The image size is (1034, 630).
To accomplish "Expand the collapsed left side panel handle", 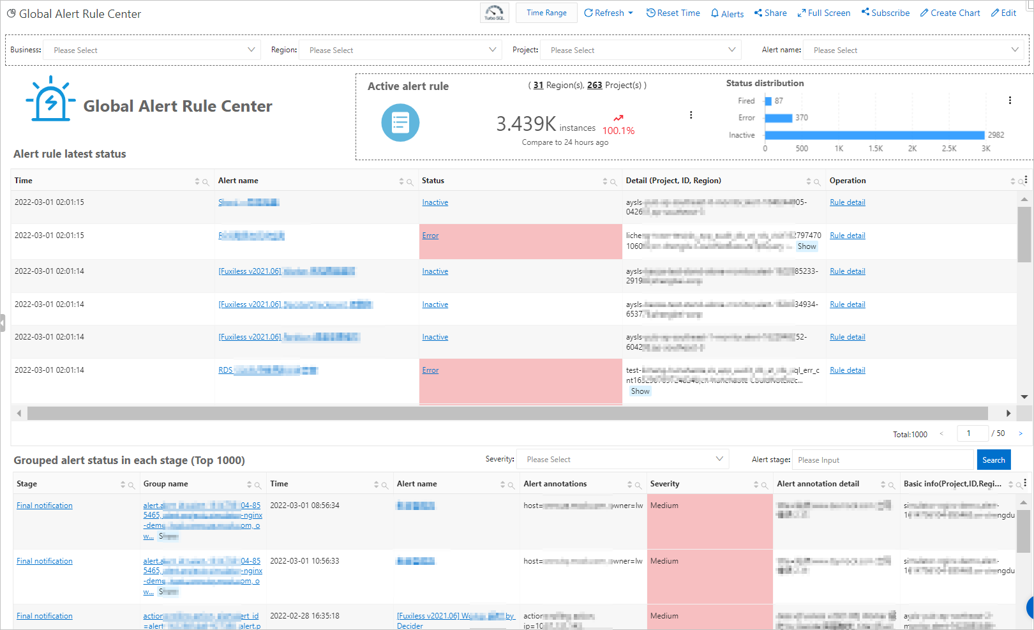I will tap(3, 322).
